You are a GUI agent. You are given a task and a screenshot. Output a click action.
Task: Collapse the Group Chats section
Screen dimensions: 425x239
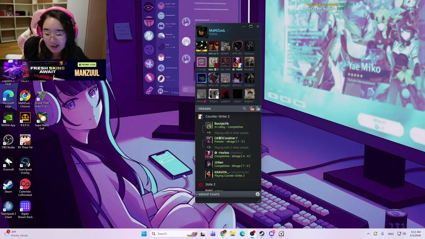tap(197, 194)
